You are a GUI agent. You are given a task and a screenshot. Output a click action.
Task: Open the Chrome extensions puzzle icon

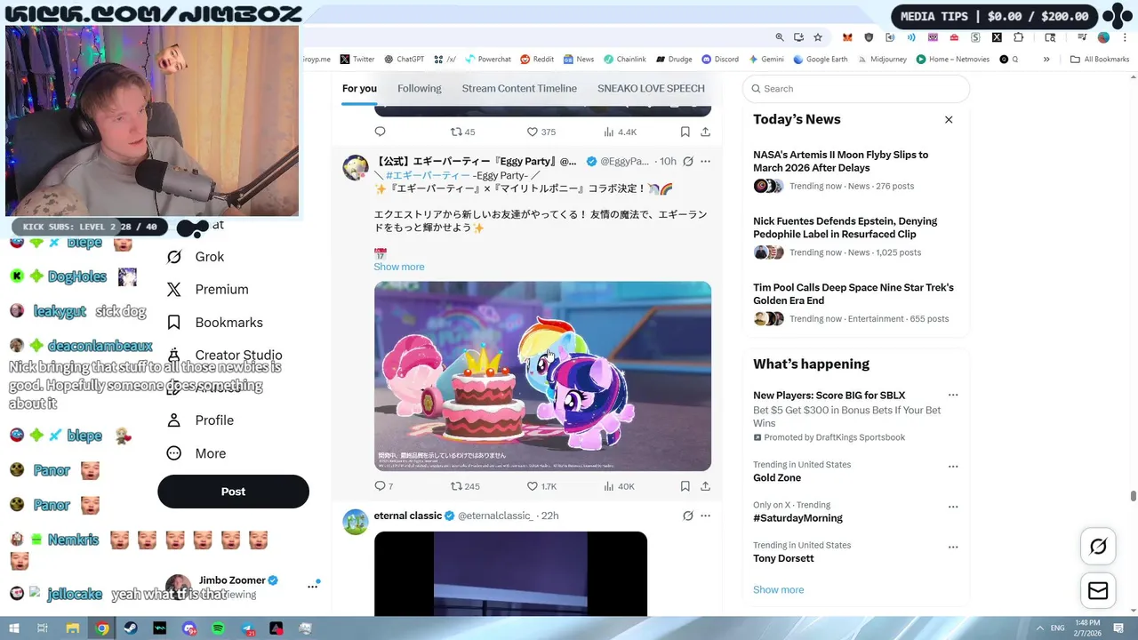(1018, 37)
